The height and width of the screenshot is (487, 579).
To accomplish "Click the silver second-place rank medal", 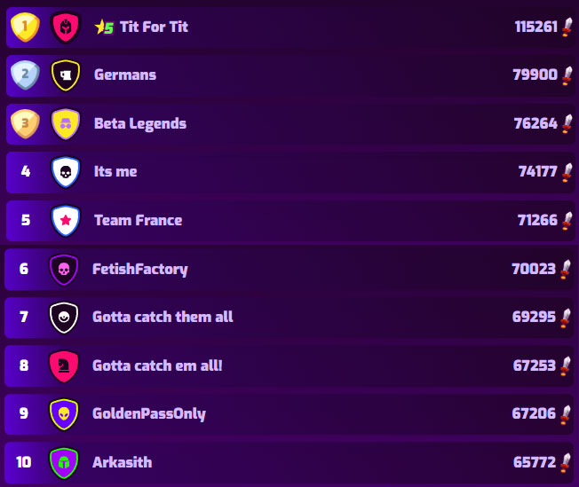I will click(x=25, y=75).
